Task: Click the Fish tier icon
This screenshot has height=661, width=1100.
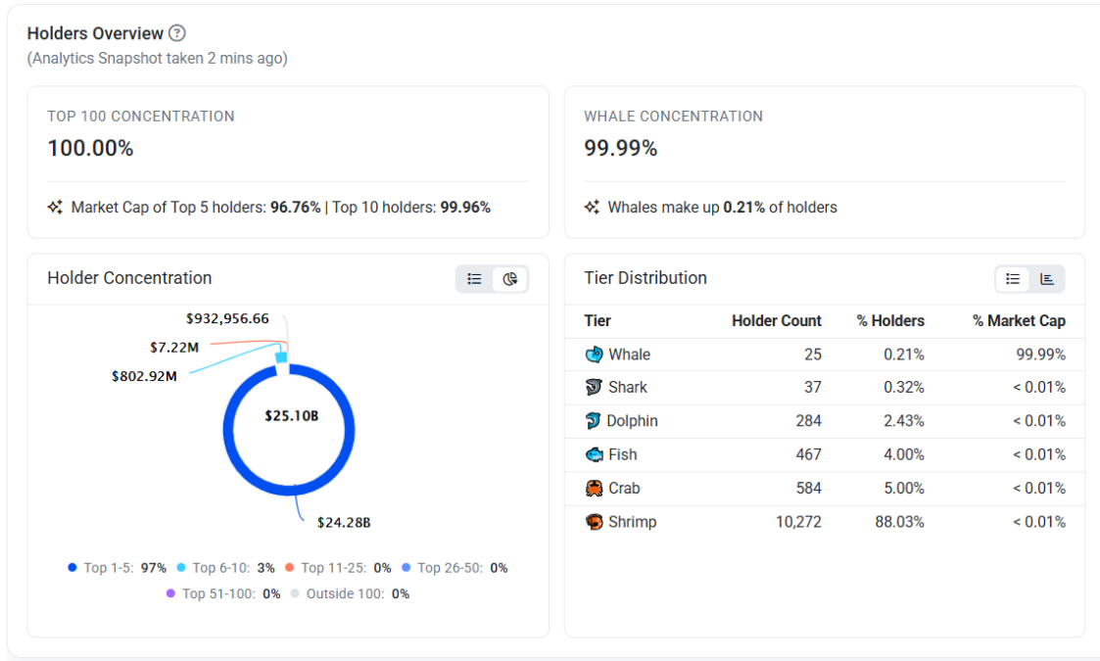Action: coord(595,453)
